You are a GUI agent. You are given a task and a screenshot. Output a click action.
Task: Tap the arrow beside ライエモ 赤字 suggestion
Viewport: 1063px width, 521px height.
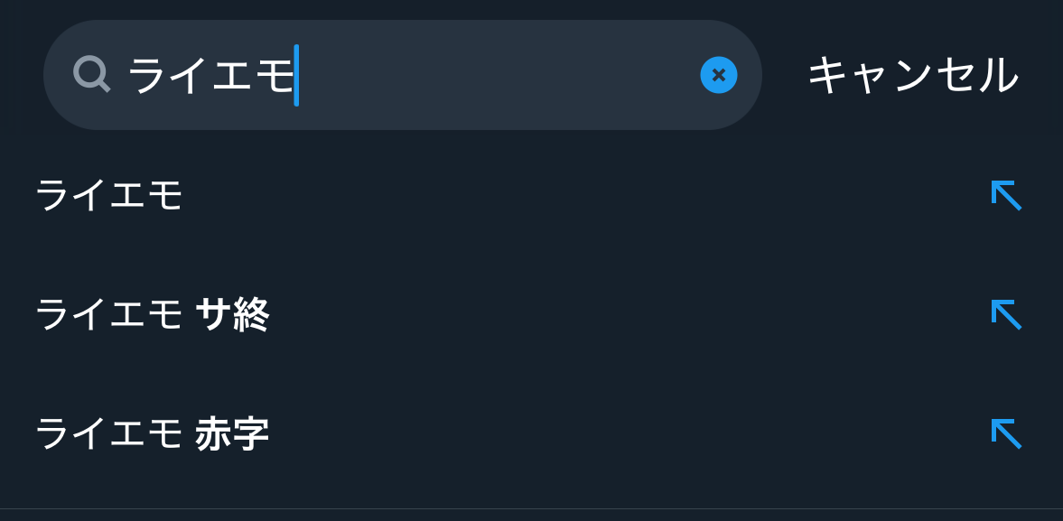tap(1006, 433)
